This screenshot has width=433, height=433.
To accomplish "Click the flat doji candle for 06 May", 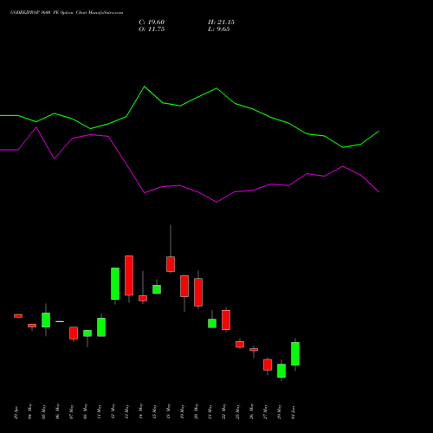I will pyautogui.click(x=60, y=321).
